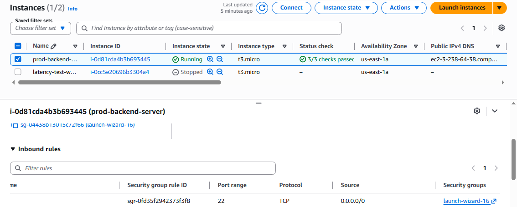Click prod-backend name cell
517x207 pixels.
56,59
